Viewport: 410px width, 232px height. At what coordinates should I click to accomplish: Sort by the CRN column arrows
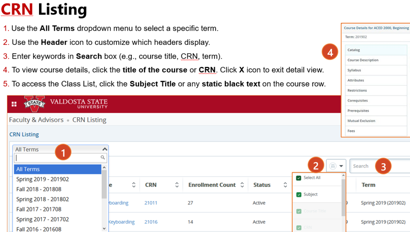pos(177,185)
